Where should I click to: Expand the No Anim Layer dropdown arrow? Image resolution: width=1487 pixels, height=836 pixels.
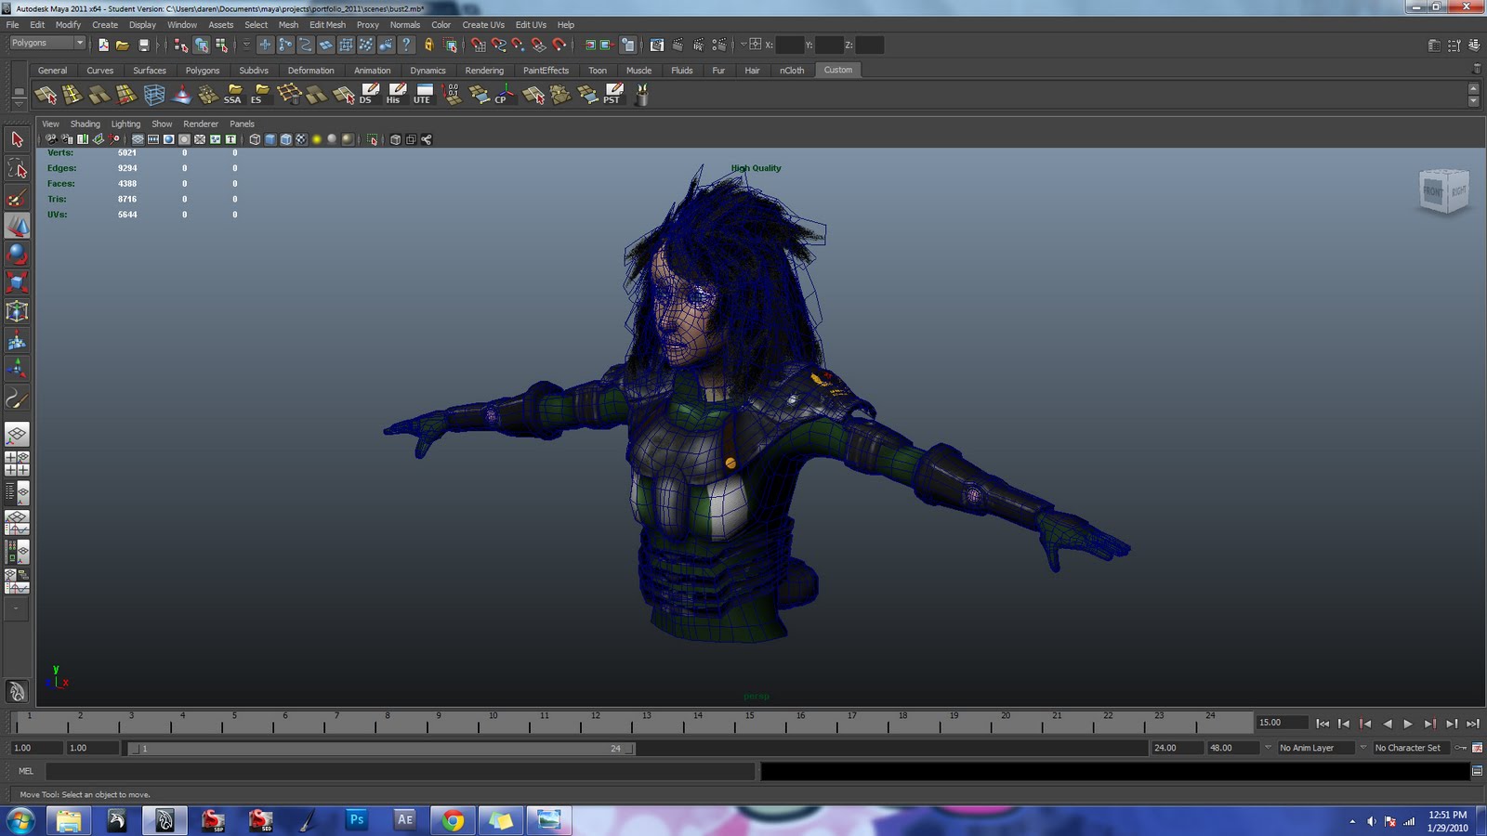click(x=1268, y=748)
